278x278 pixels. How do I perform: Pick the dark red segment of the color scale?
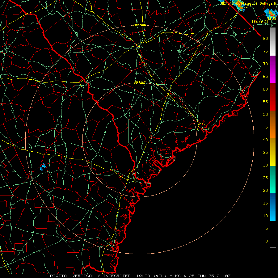point(273,97)
